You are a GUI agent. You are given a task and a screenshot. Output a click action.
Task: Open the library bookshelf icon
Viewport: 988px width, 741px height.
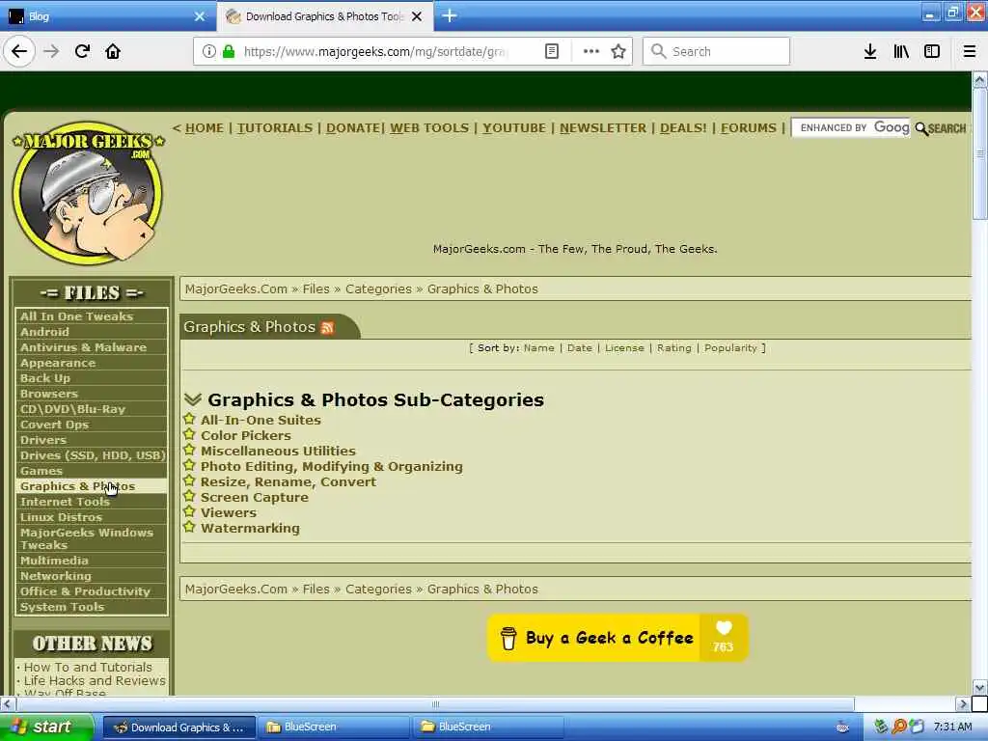click(901, 51)
